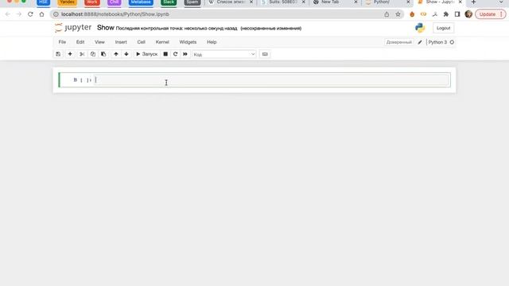
Task: Reload the page in browser
Action: [30, 14]
